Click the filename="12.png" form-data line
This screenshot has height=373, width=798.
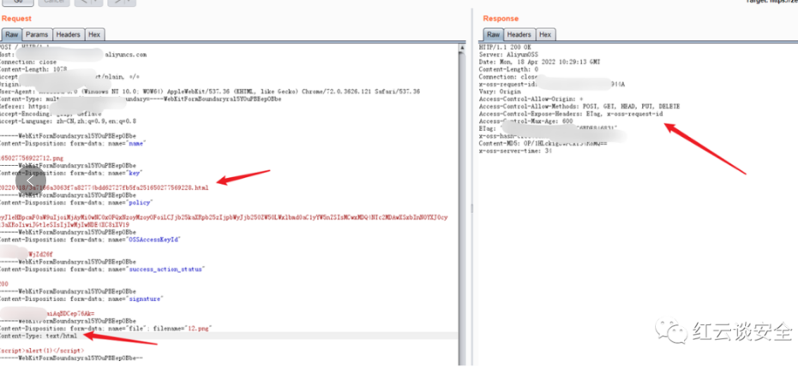point(106,329)
